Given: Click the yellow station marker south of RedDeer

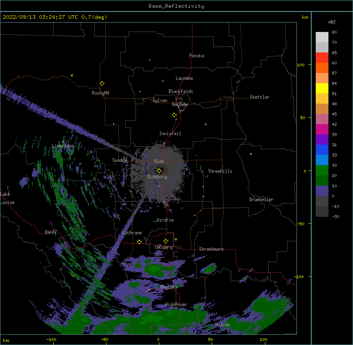Looking at the screenshot, I should click(x=174, y=115).
